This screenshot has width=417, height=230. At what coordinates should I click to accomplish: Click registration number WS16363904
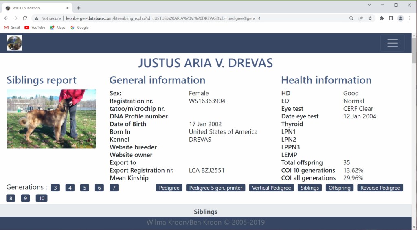point(207,101)
